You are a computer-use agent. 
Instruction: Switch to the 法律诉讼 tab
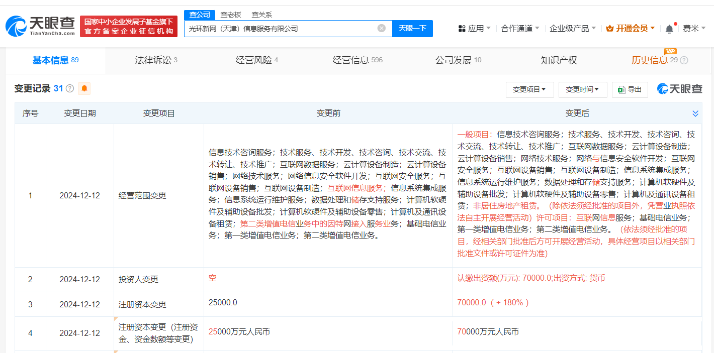pos(156,60)
